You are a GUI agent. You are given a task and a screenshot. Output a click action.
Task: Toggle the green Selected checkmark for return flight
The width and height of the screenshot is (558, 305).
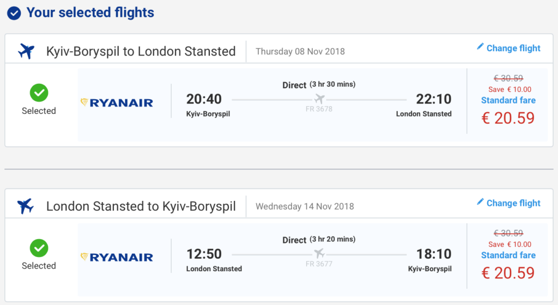tap(39, 248)
